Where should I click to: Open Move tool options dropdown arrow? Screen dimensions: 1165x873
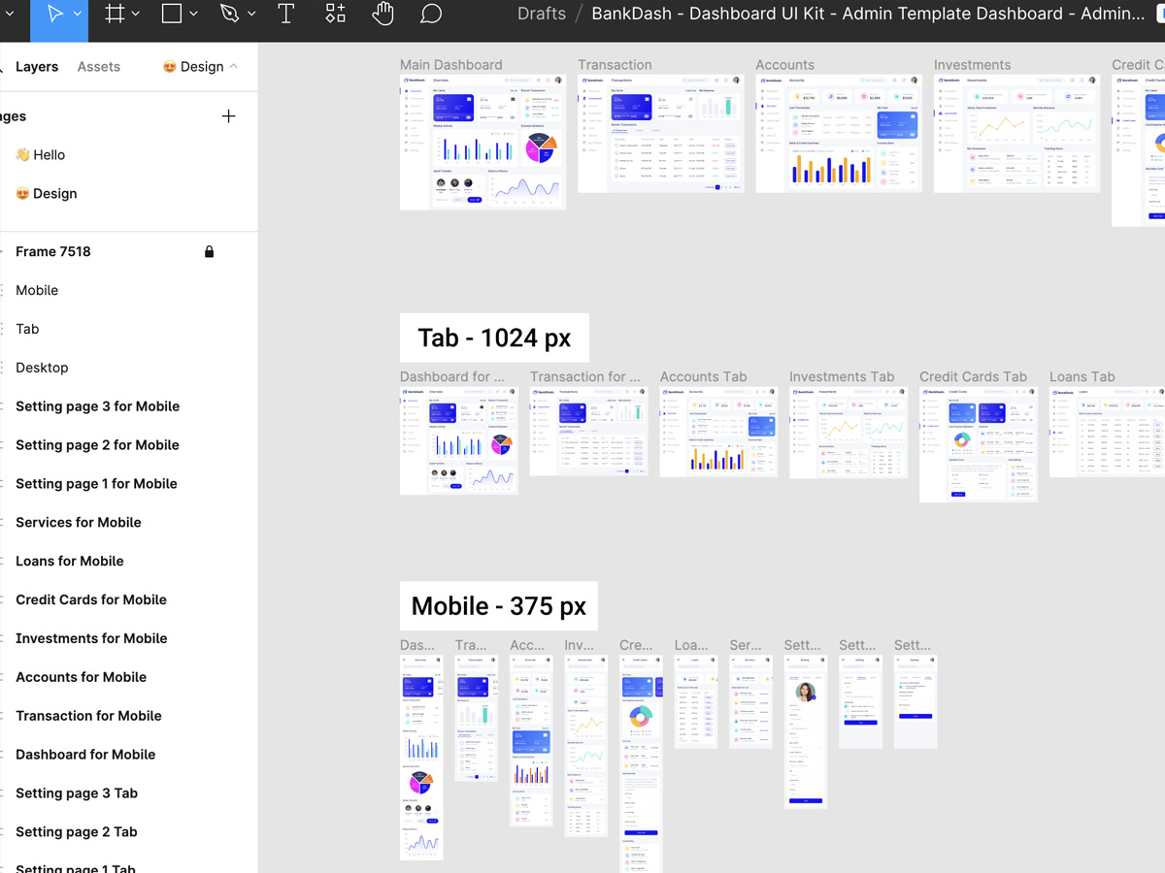pyautogui.click(x=78, y=15)
